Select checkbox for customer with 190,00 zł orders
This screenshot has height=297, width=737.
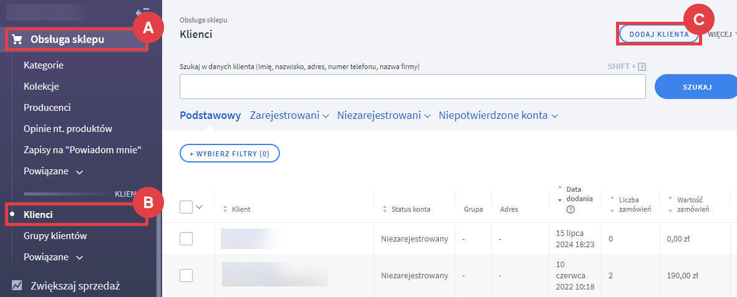[186, 275]
